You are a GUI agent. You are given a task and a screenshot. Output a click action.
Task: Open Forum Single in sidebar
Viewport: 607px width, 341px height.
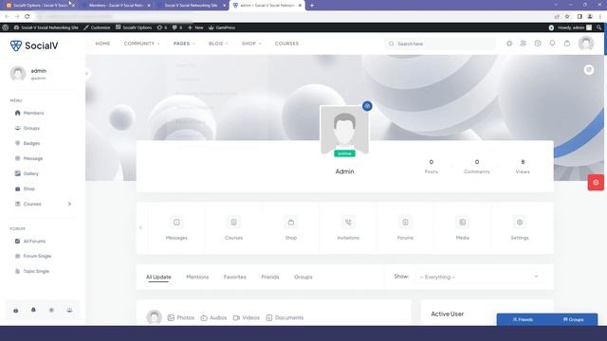[33, 256]
